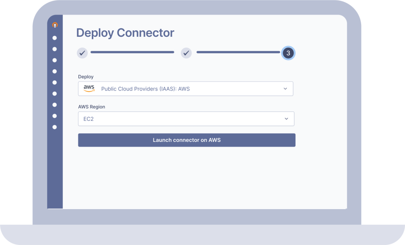Expand the Deploy dropdown chevron
The width and height of the screenshot is (405, 245).
click(285, 89)
